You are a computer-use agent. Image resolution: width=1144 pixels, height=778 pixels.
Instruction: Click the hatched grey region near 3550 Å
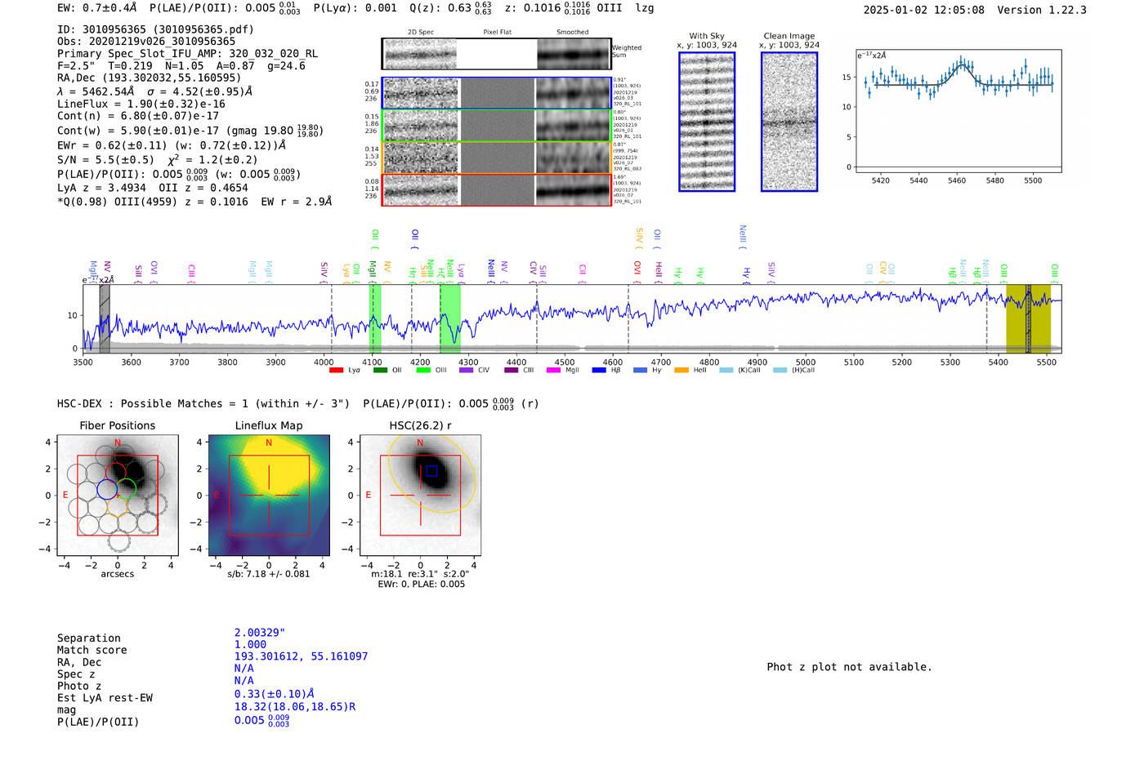tap(105, 318)
